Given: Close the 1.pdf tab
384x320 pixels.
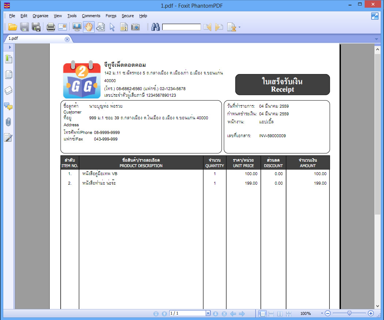Looking at the screenshot, I should (x=67, y=39).
